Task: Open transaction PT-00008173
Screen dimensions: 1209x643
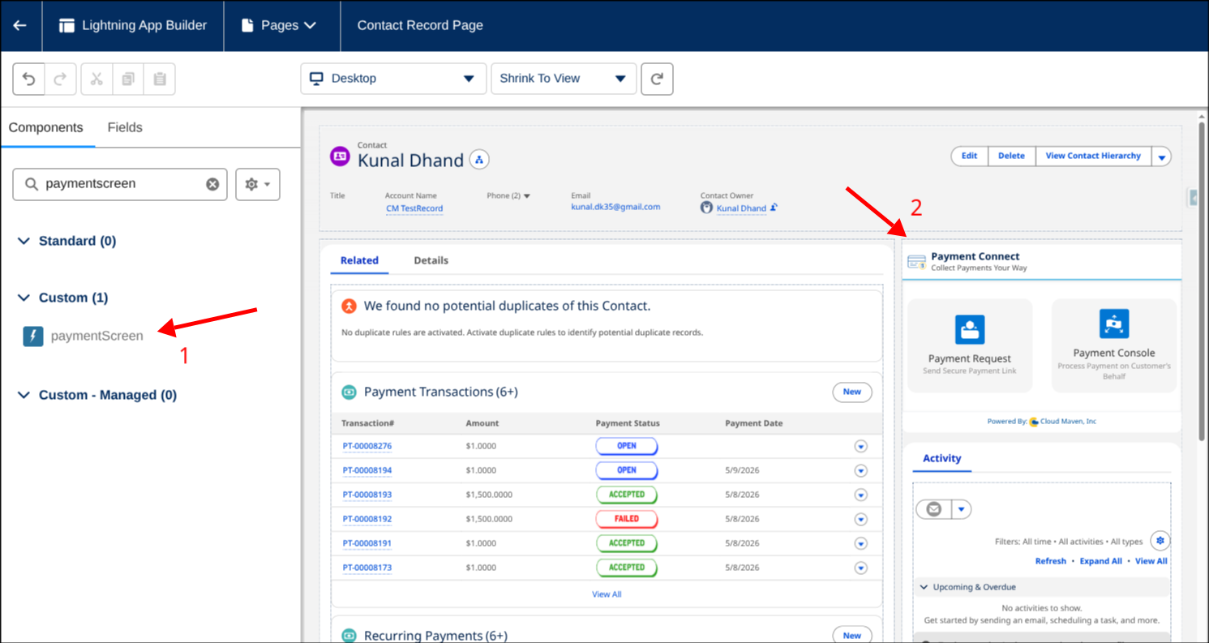Action: pos(367,568)
